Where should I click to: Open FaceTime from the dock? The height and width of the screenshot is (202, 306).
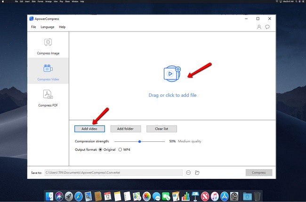coord(166,196)
